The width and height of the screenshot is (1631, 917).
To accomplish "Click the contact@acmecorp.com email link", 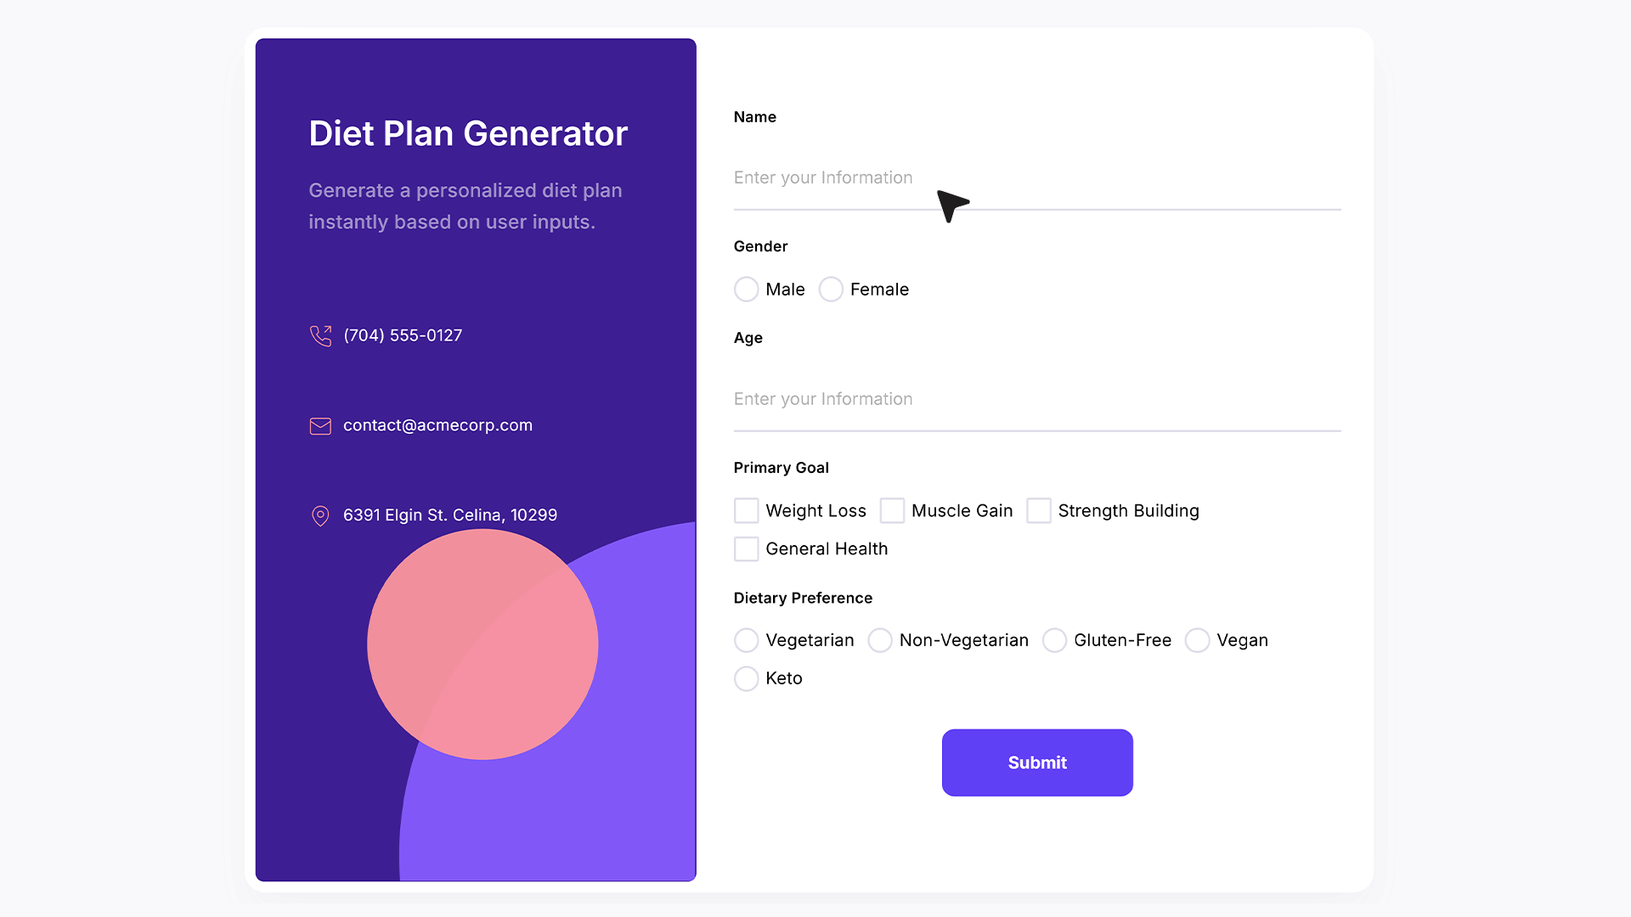I will click(x=437, y=425).
